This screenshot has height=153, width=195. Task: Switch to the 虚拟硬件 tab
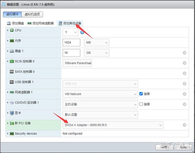tap(12, 14)
